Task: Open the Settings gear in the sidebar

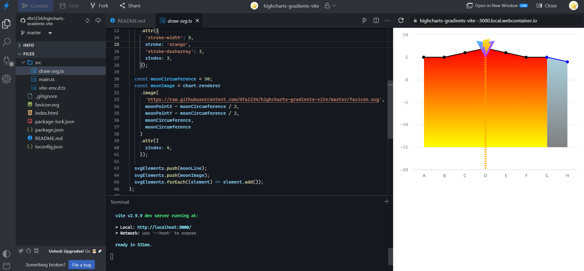Action: (x=6, y=79)
